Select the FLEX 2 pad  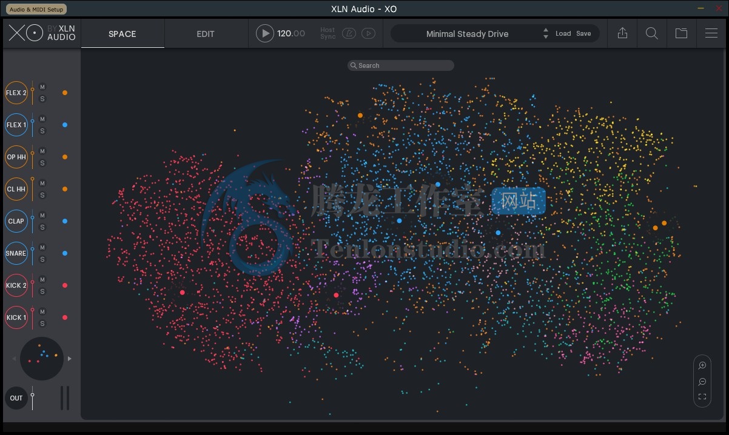pos(16,93)
